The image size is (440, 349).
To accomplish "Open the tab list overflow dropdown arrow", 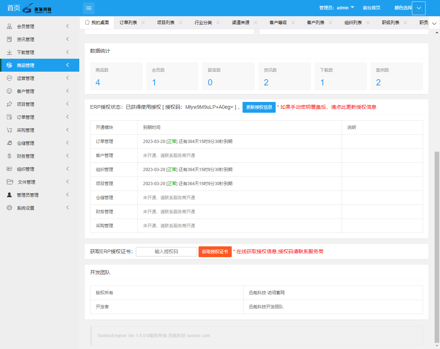I will click(434, 23).
